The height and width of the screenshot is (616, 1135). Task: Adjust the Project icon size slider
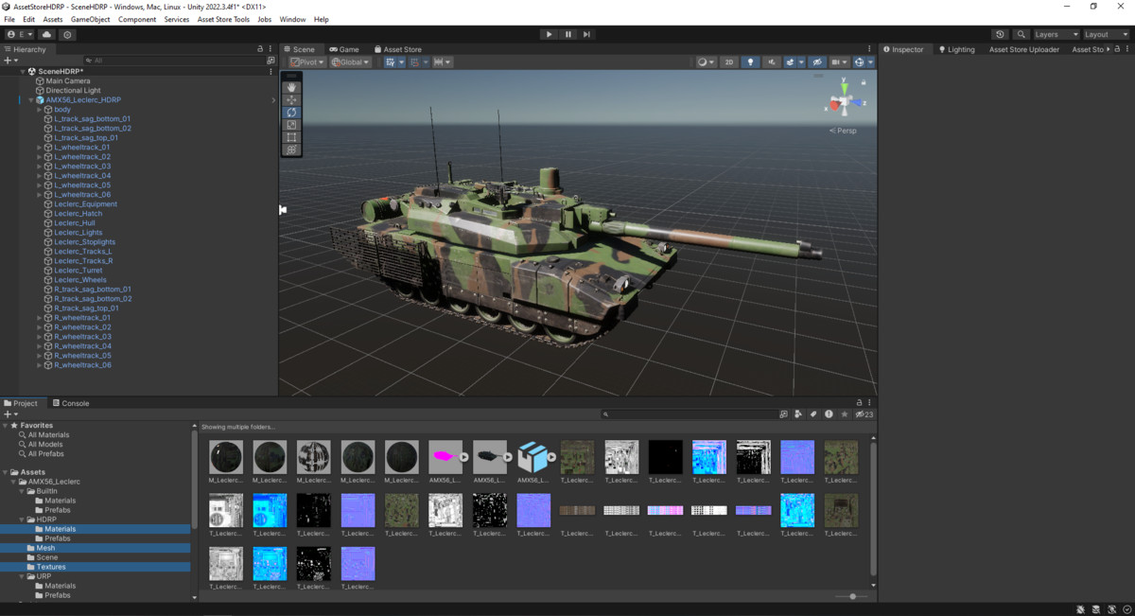point(852,596)
